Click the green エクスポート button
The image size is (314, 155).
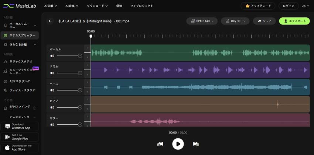294,21
